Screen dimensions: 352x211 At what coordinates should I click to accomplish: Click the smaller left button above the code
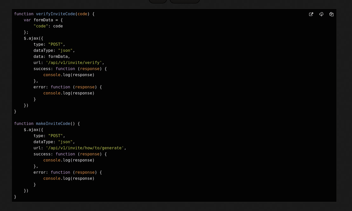point(158,1)
